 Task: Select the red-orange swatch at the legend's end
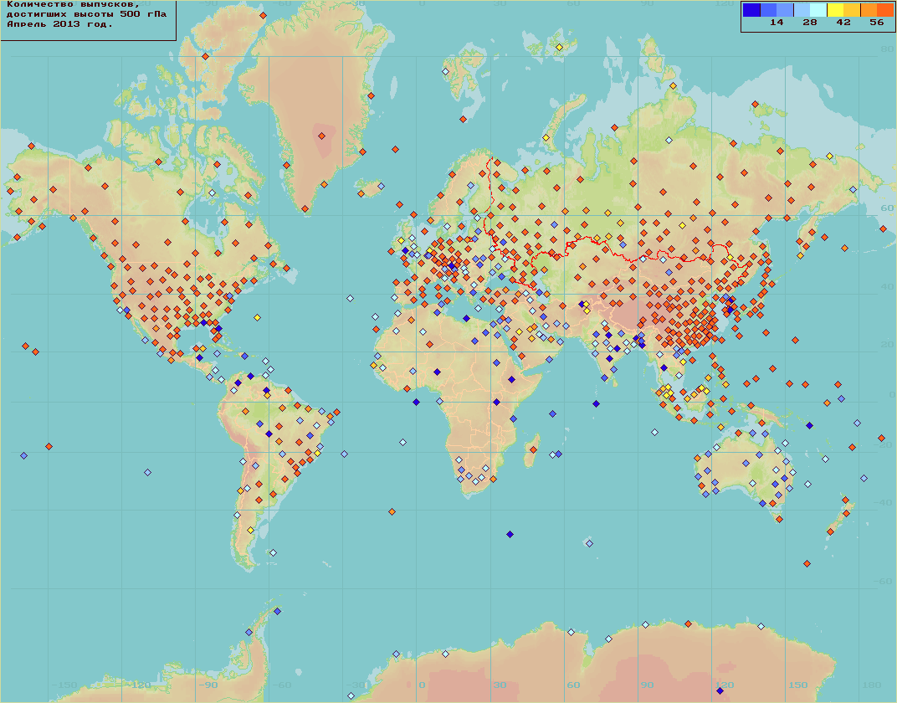[884, 10]
